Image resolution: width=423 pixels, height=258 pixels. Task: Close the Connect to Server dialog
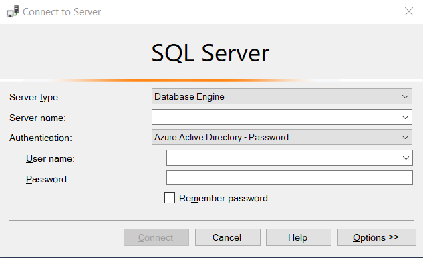409,11
